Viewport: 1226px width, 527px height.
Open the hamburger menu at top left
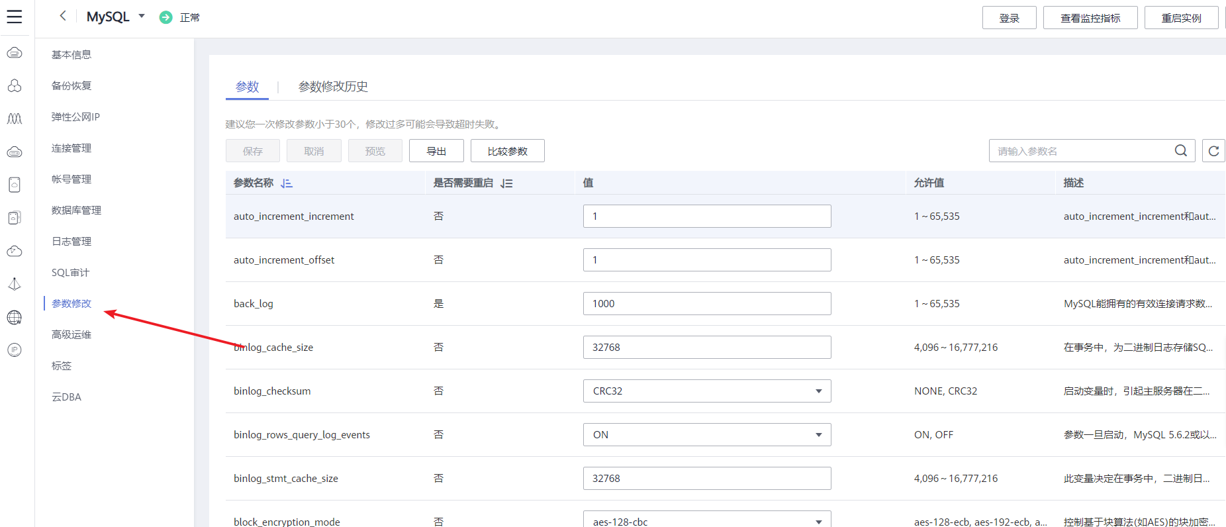coord(15,17)
